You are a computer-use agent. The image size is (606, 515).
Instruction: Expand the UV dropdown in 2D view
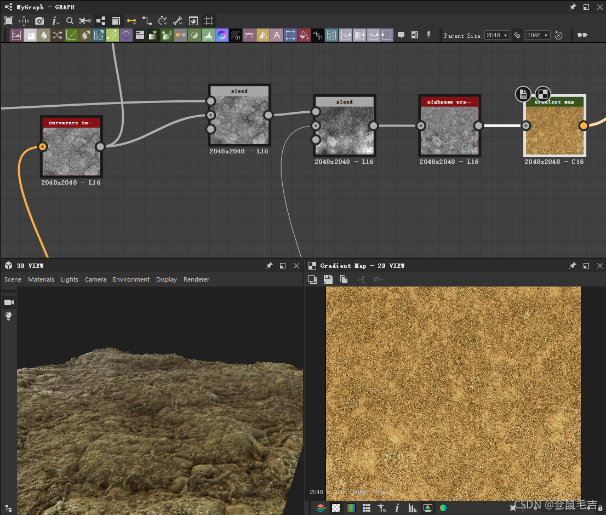click(x=378, y=279)
